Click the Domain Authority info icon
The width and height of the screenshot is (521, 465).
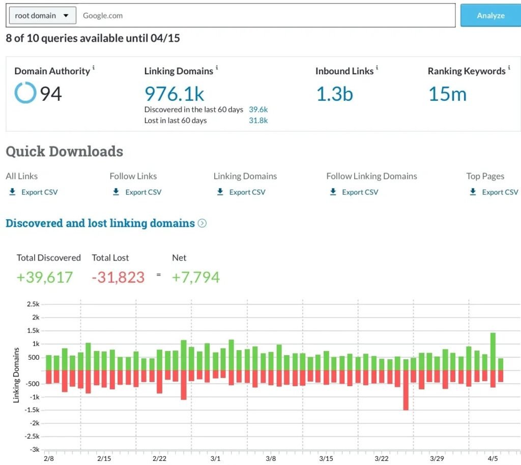tap(94, 68)
